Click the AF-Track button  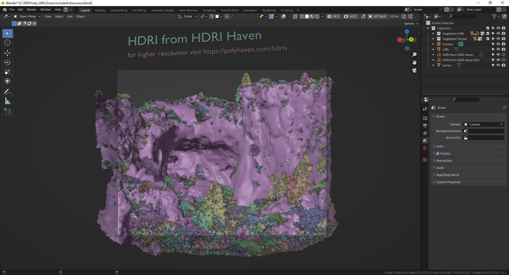[x=377, y=16]
